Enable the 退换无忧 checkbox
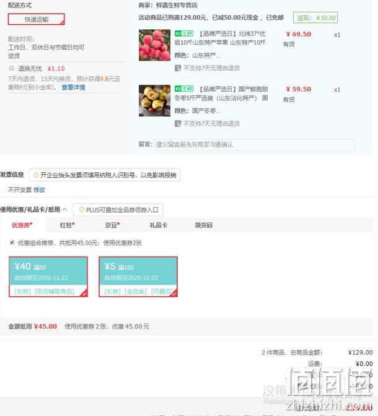 point(11,68)
